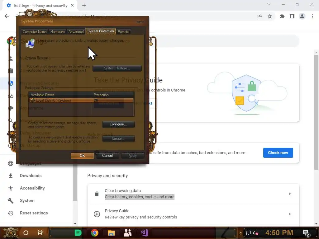
Task: Click the main page vertical scrollbar
Action: tap(316, 112)
